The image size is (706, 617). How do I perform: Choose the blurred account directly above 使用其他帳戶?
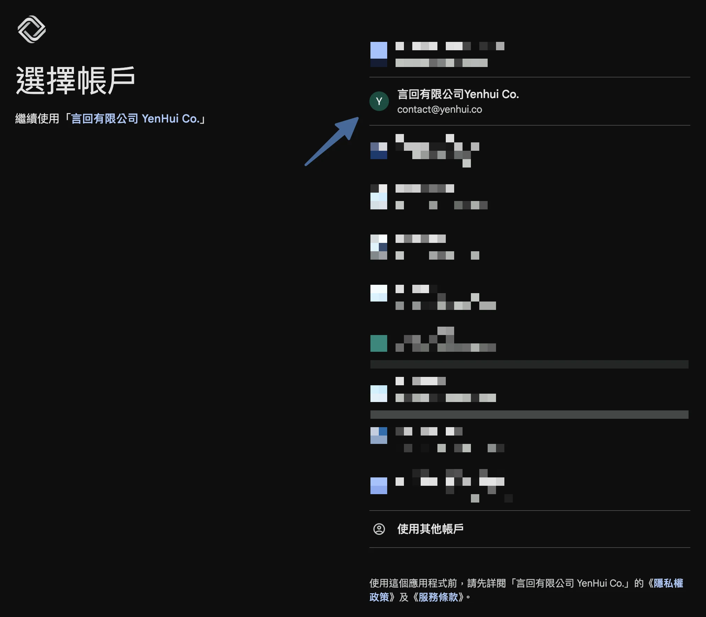(x=529, y=486)
